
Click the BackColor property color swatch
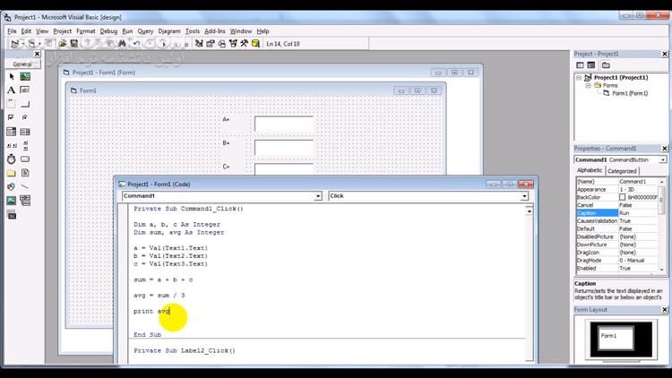623,197
